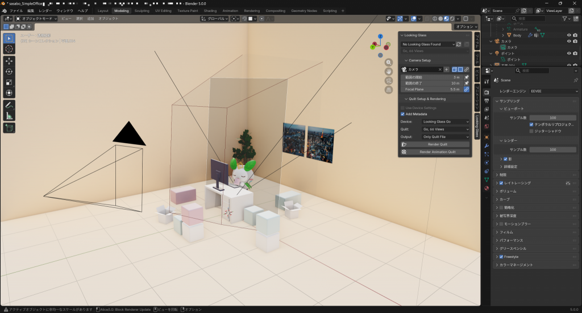Open the レンダー menu
Screen dimensions: 582x313
pyautogui.click(x=45, y=11)
